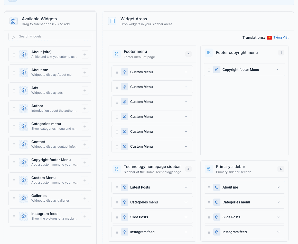Expand the Copyright footer Menu in the Footer copyright menu area

coord(278,70)
